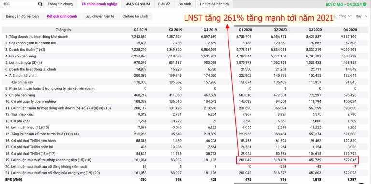Image resolution: width=371 pixels, height=184 pixels.
Task: Open the currency unit dropdown
Action: pos(342,16)
